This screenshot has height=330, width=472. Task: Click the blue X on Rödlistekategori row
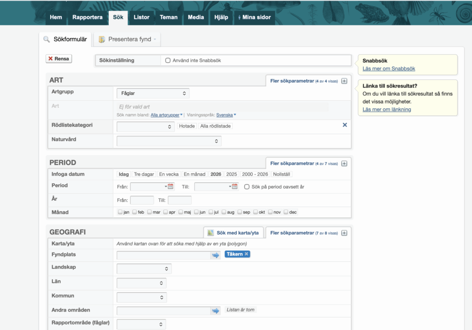pyautogui.click(x=344, y=125)
